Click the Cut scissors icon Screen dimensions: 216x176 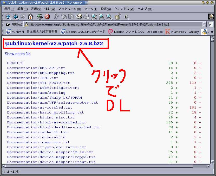click(56, 17)
